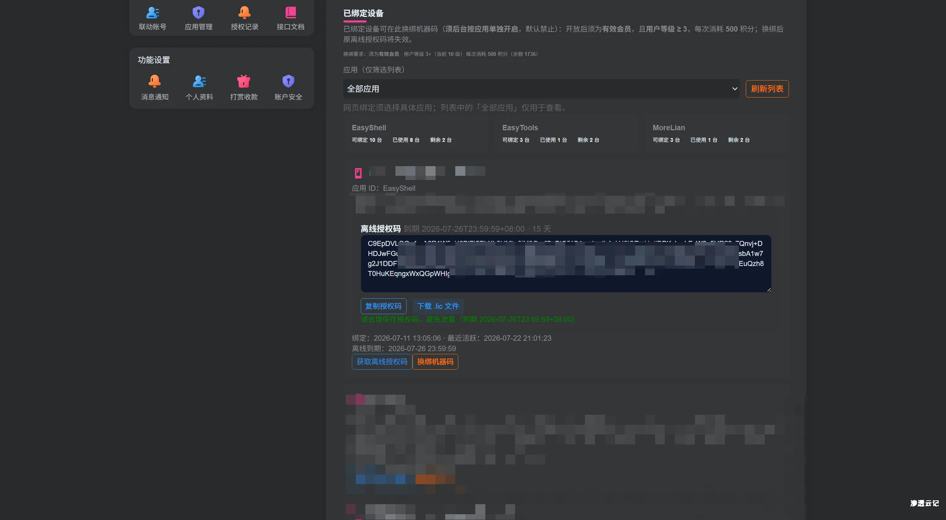Click the 刷新列表 button
Image resolution: width=946 pixels, height=520 pixels.
pos(767,89)
